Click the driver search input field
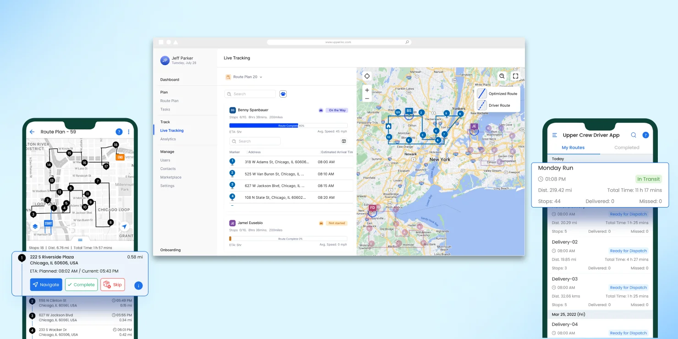The width and height of the screenshot is (678, 339). [x=250, y=94]
